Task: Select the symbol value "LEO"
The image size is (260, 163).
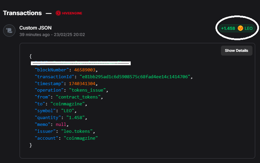Action: tap(68, 111)
